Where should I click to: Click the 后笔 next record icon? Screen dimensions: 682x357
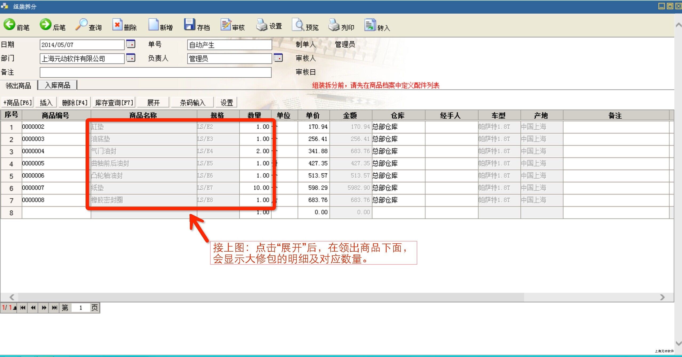click(x=46, y=25)
